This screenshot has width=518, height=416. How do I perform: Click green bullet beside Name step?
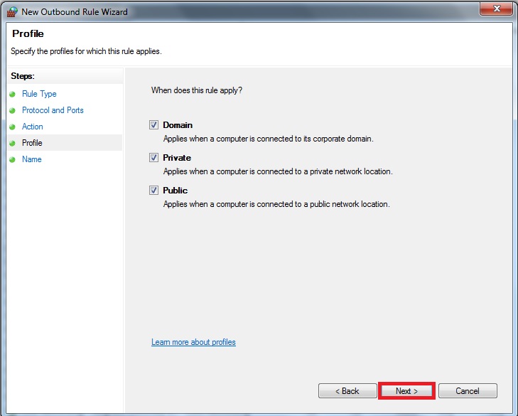[13, 160]
